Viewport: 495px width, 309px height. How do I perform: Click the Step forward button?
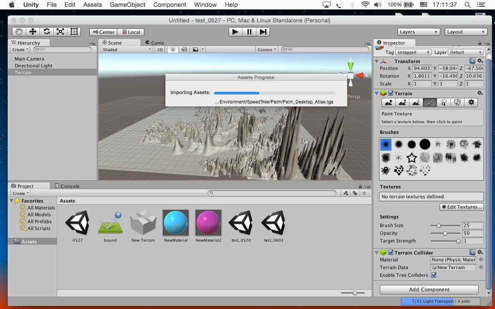pos(263,32)
